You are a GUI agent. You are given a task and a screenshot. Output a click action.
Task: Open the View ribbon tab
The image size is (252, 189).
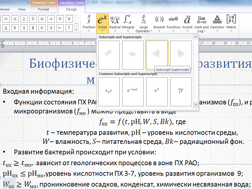point(22,9)
